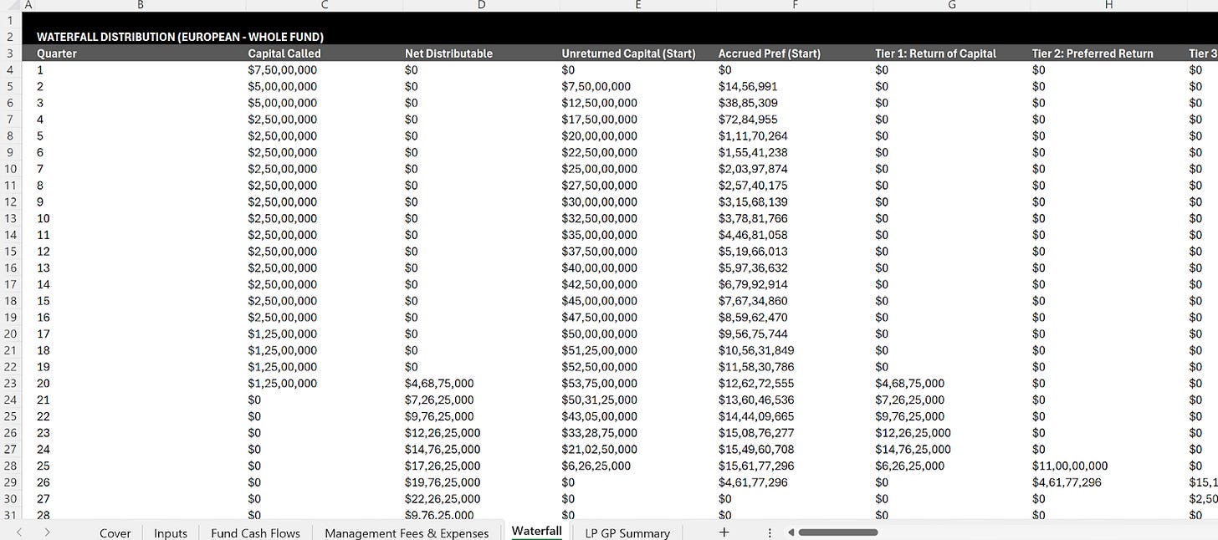
Task: Open the Fund Cash Flows sheet tab
Action: 255,532
